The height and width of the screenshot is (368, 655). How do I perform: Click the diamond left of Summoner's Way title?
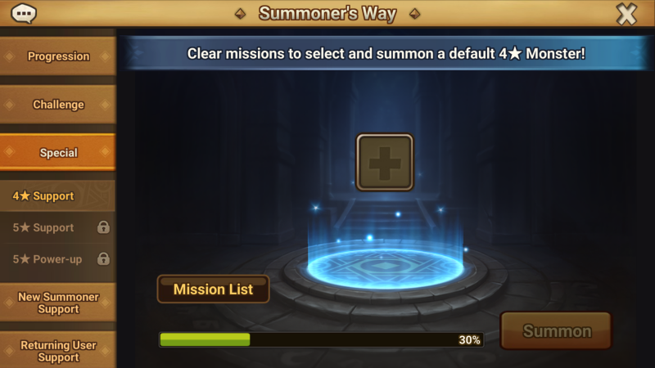(240, 14)
